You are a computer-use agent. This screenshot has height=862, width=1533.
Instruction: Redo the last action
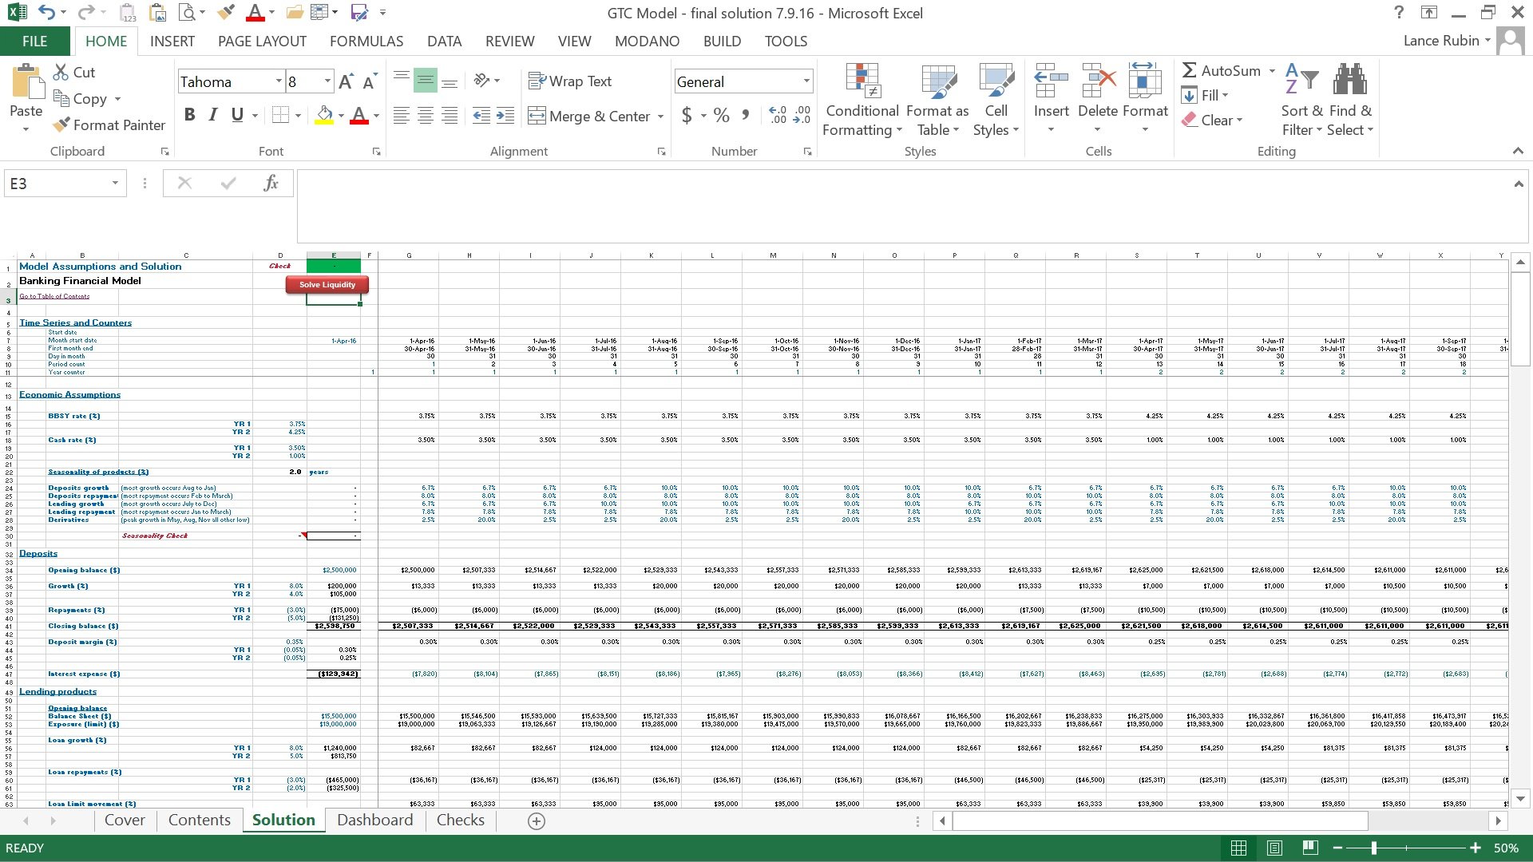(x=86, y=13)
